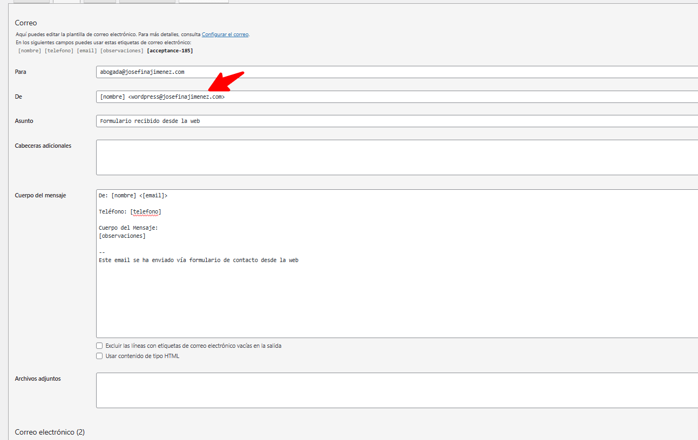Screen dimensions: 698x440
Task: Click the Para label
Action: coord(21,72)
